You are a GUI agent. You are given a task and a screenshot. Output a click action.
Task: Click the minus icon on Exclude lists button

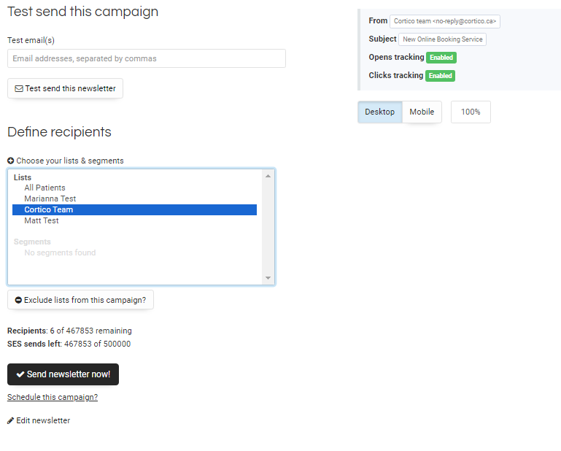(x=18, y=300)
